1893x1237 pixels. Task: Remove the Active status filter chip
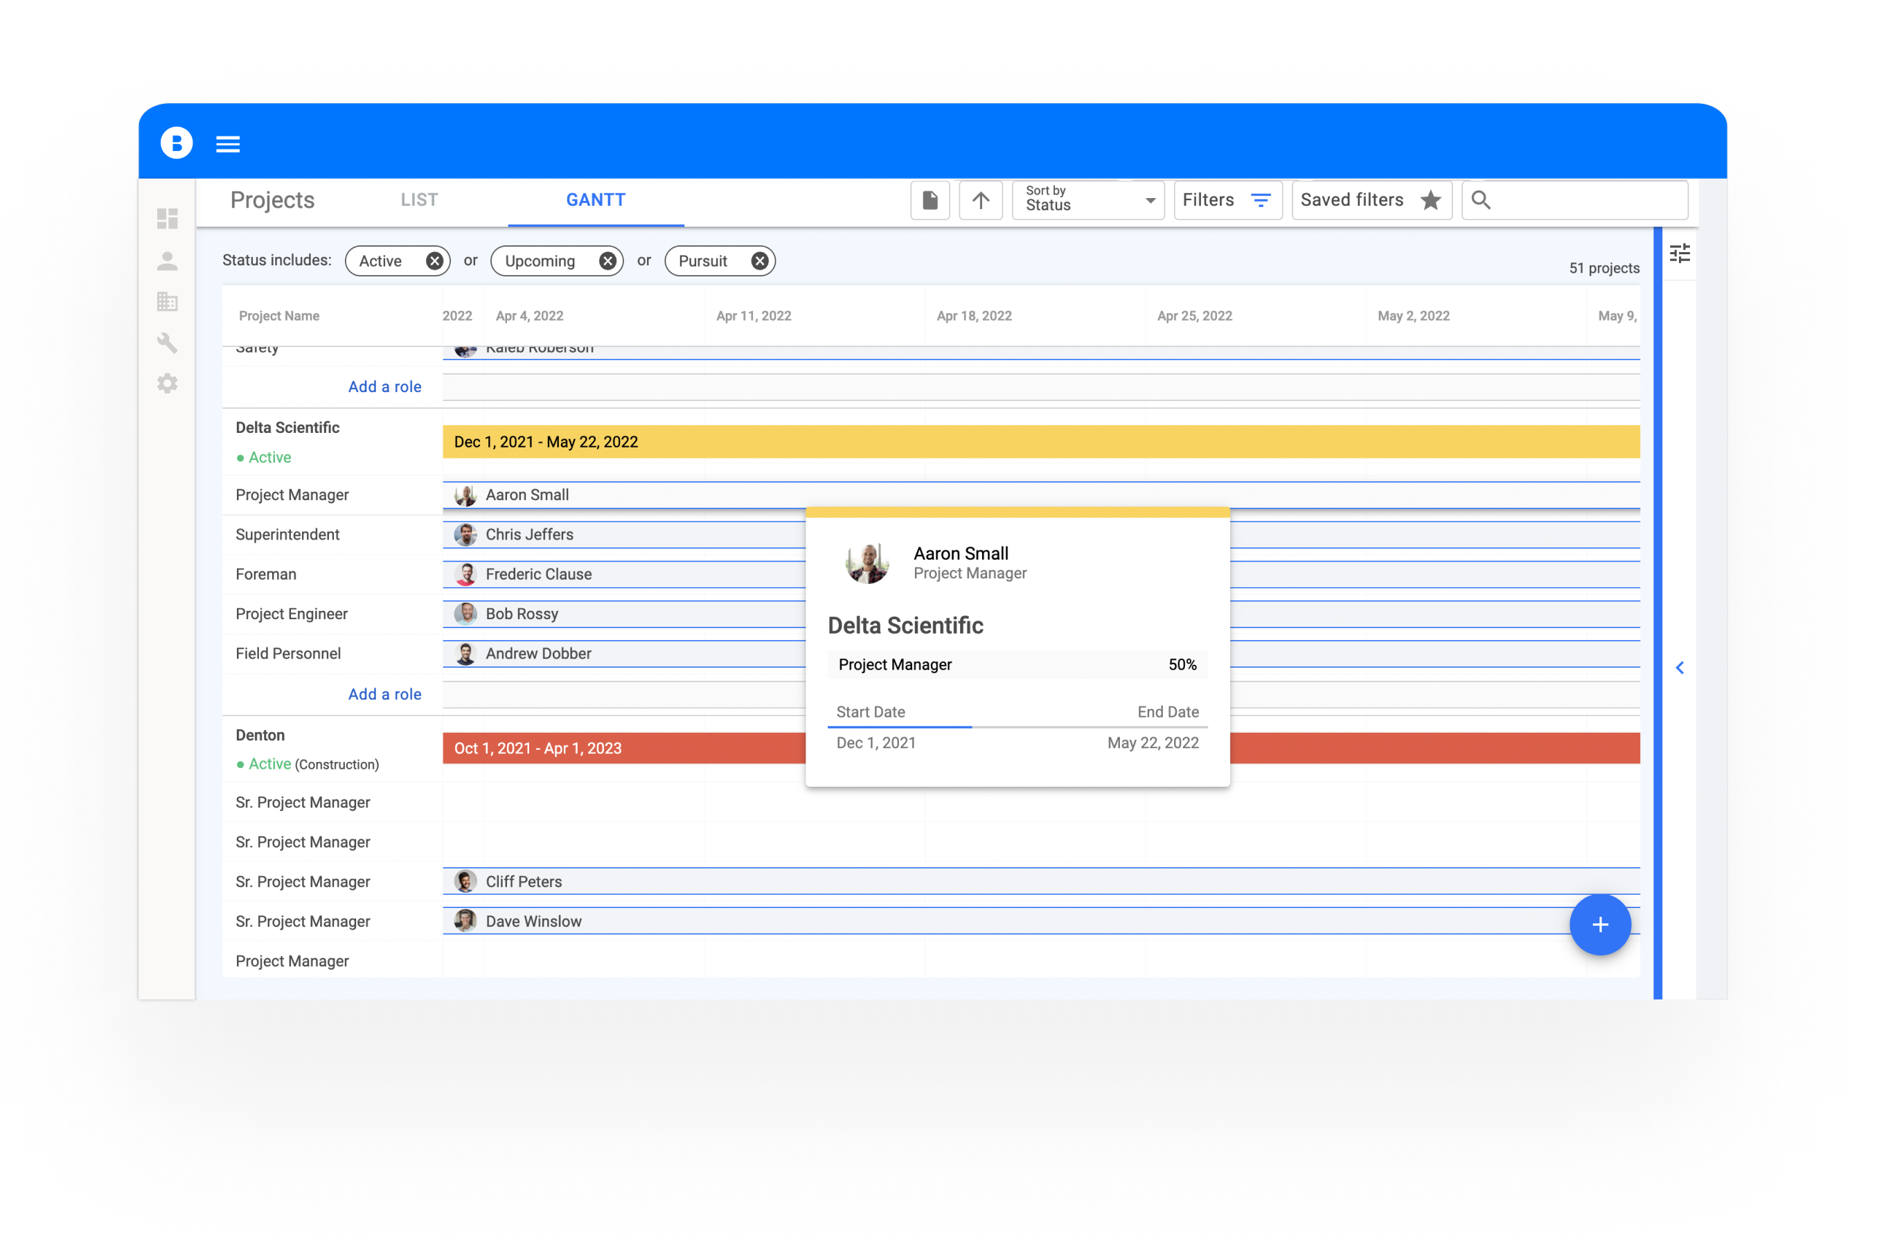click(x=434, y=261)
